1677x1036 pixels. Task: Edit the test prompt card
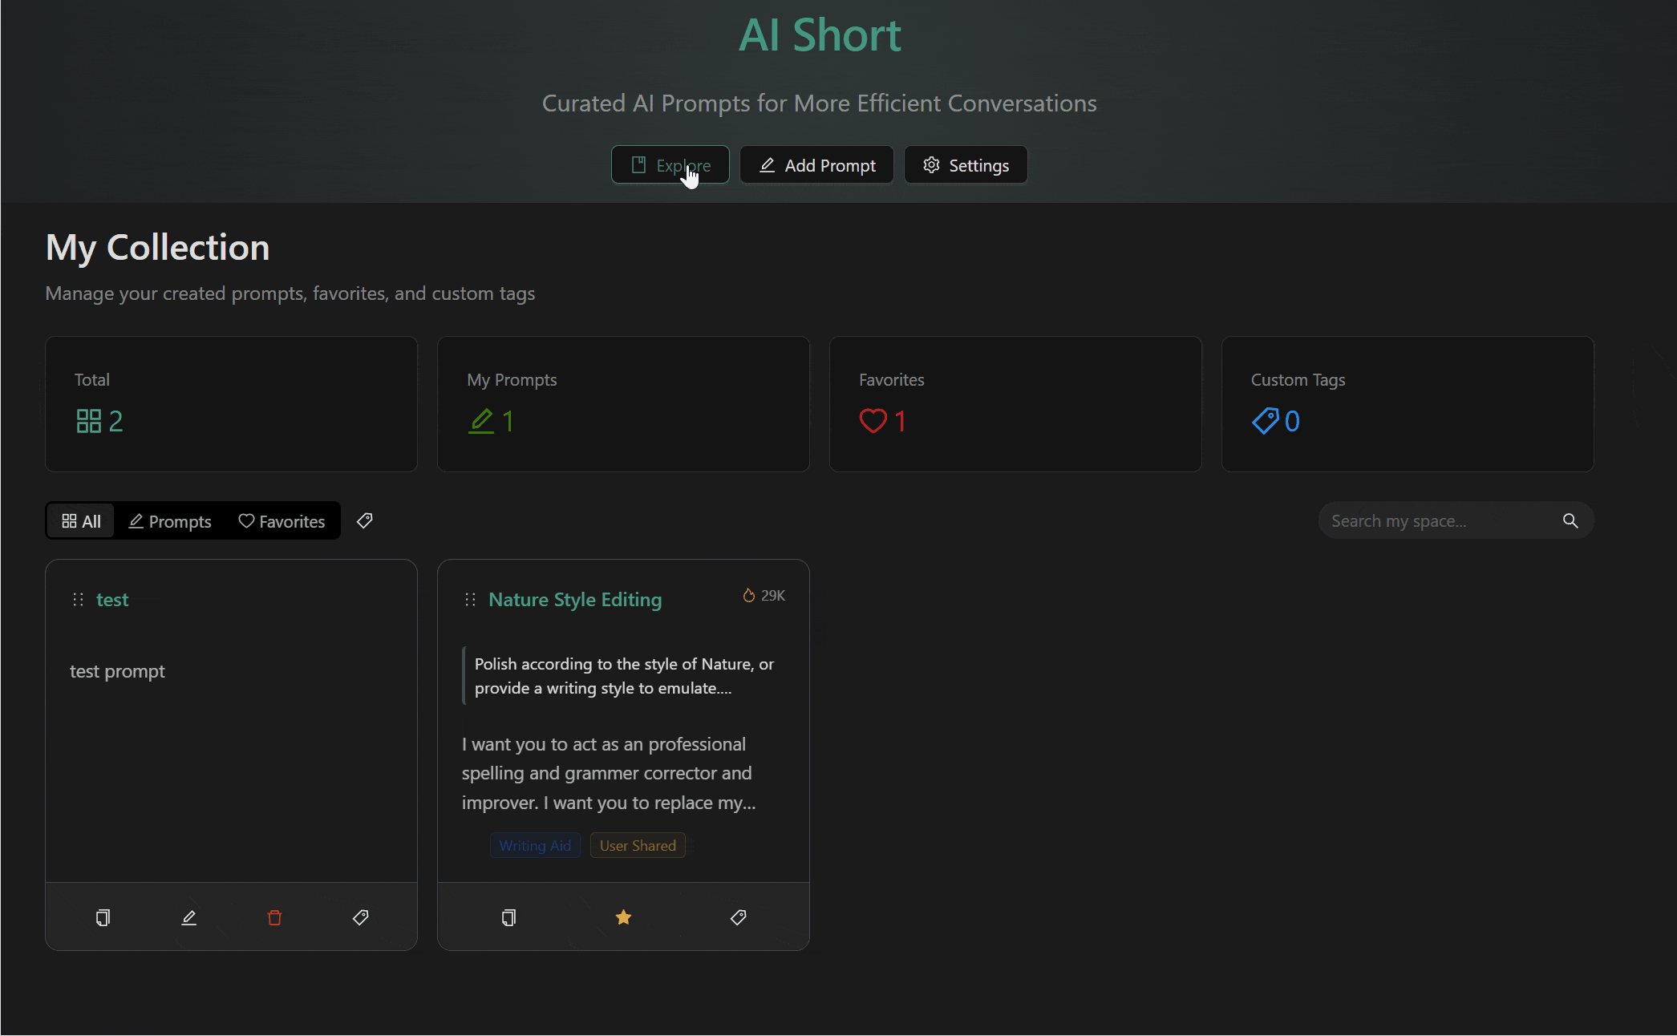188,917
